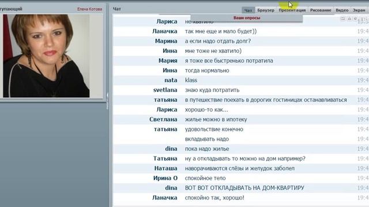Viewport: 369px width, 207px height.
Task: Select message 'удовольствие конечно'
Action: (x=214, y=129)
